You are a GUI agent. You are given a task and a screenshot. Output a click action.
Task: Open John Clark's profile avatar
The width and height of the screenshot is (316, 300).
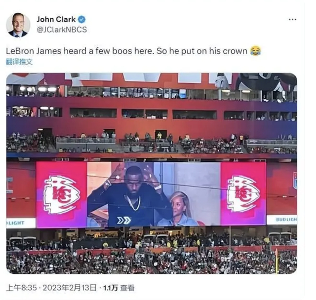[18, 25]
